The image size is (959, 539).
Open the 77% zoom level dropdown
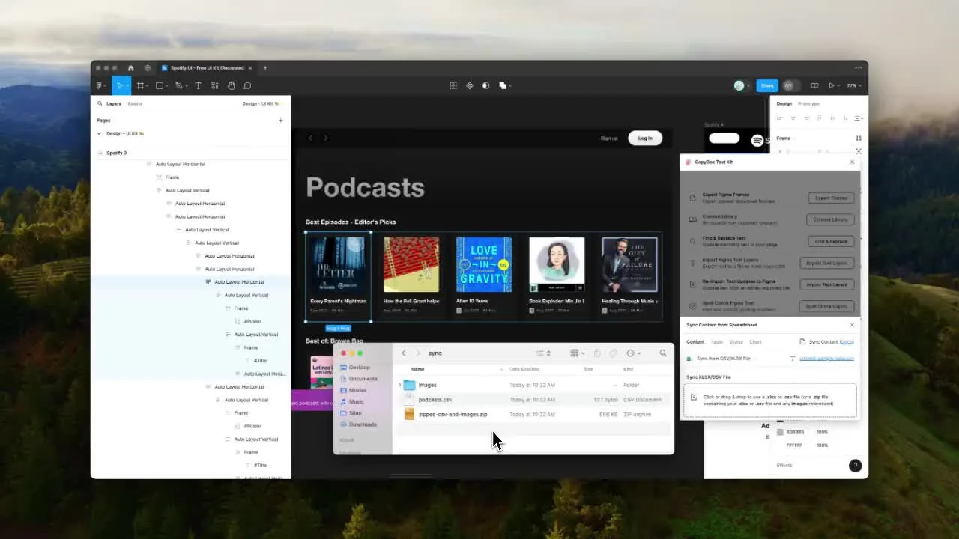click(853, 86)
